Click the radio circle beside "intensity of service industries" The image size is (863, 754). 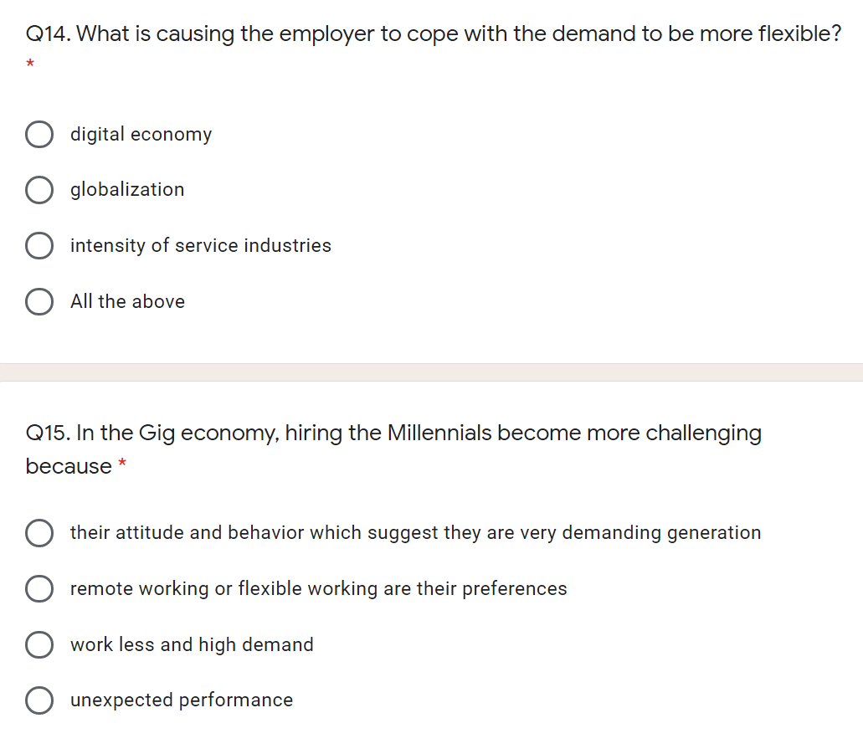39,245
